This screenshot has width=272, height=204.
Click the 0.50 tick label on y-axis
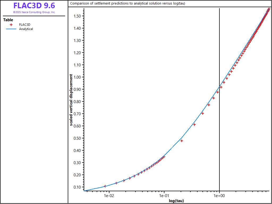[77, 138]
